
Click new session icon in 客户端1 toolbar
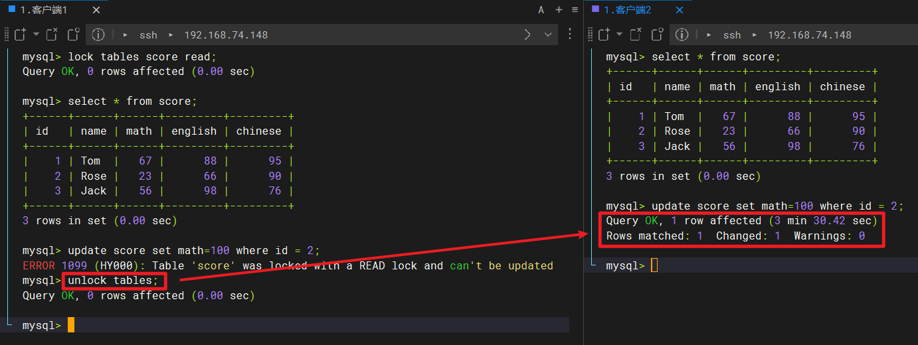21,34
